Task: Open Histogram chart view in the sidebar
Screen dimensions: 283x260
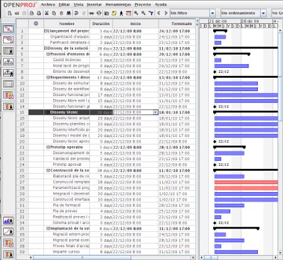Action: [8, 220]
